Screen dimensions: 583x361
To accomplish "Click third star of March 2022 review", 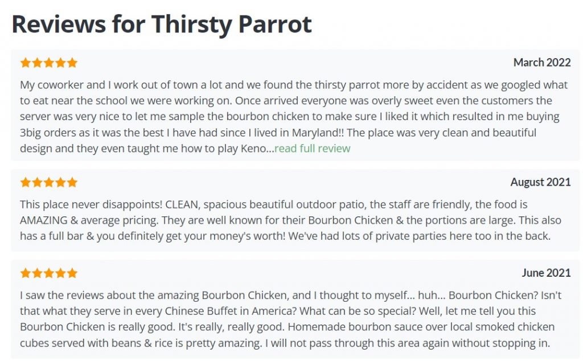I will pyautogui.click(x=49, y=63).
